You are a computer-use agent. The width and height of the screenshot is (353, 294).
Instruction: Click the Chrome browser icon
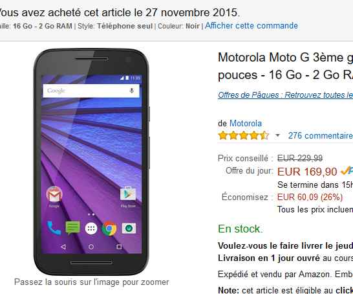tap(109, 229)
